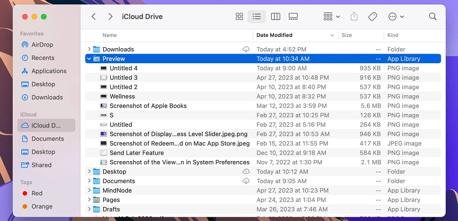The width and height of the screenshot is (458, 221).
Task: Click the Send Later Feature thumbnail
Action: pos(103,153)
